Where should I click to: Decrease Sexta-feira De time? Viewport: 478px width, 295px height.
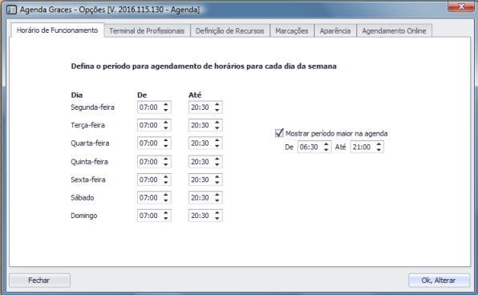pyautogui.click(x=165, y=183)
